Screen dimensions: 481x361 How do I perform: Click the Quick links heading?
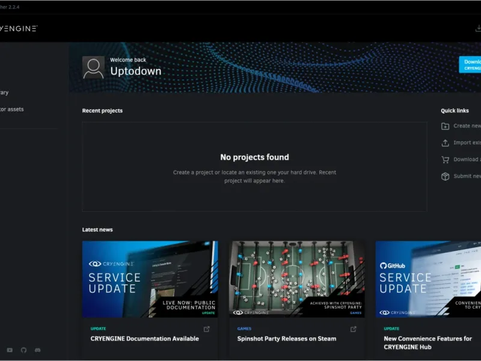coord(455,111)
